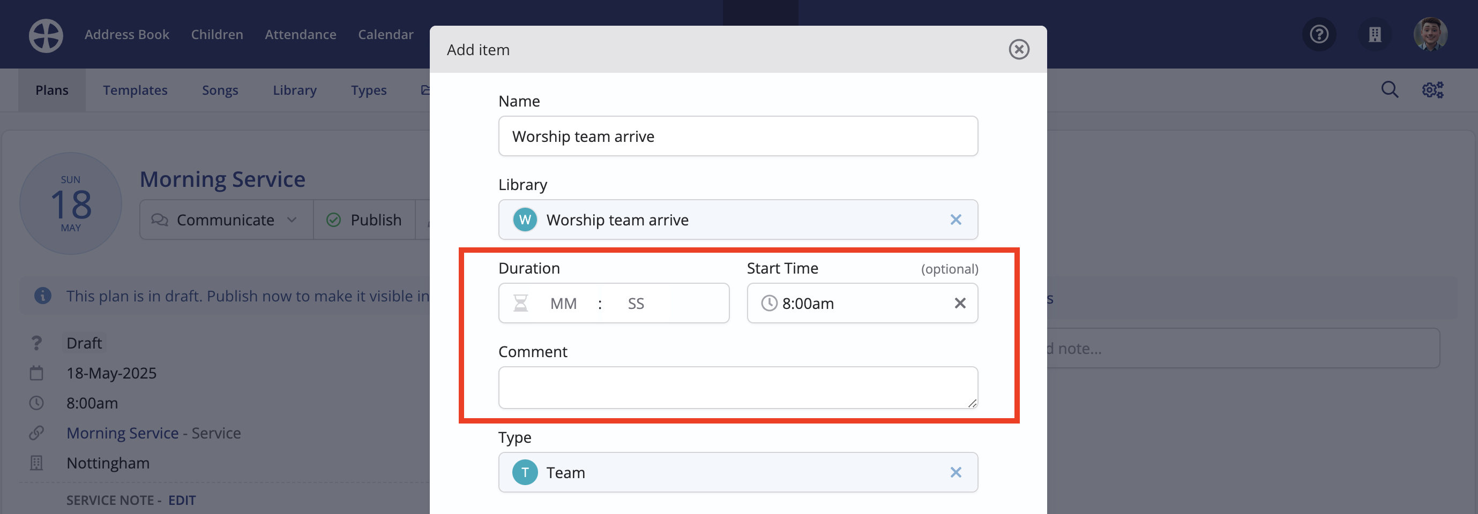This screenshot has width=1478, height=514.
Task: Click the calendar icon beside 18-May-2025
Action: click(x=36, y=373)
